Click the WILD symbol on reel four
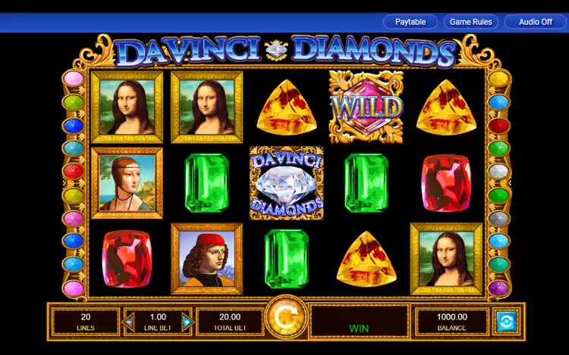This screenshot has width=569, height=355. [366, 107]
